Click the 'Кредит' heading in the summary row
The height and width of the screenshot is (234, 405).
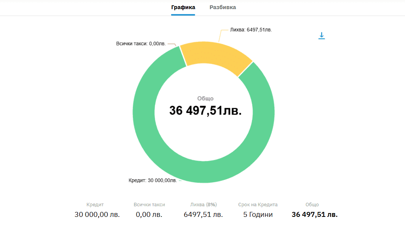[x=95, y=205]
